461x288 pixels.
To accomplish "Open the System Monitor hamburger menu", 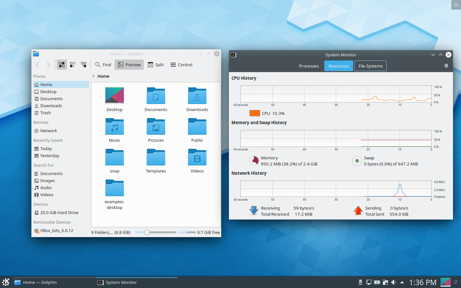I will click(446, 66).
